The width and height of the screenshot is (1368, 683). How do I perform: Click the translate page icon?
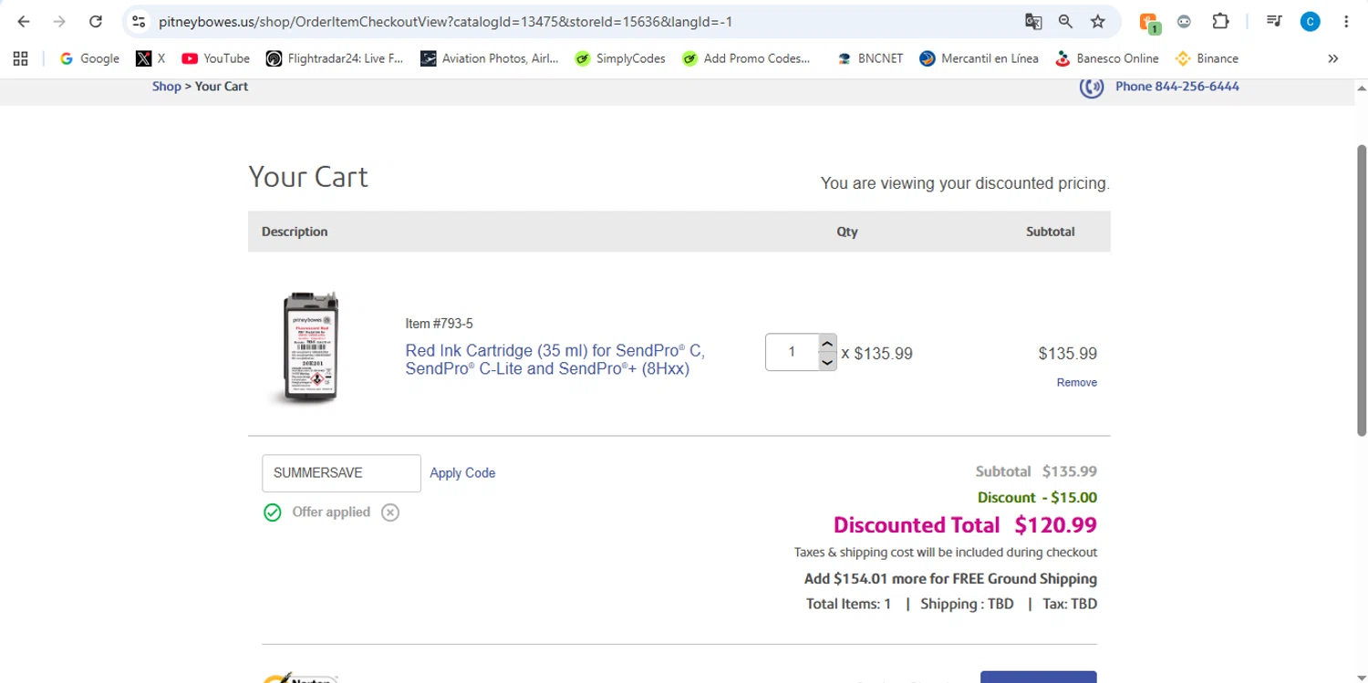pos(1033,22)
